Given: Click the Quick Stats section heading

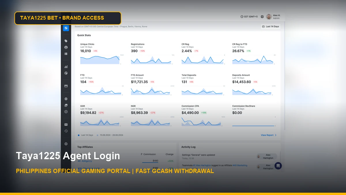Looking at the screenshot, I should click(84, 35).
